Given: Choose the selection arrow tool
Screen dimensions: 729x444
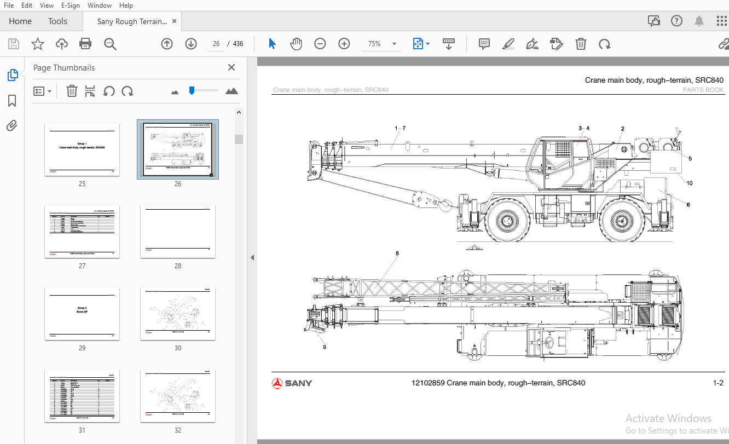Looking at the screenshot, I should [x=272, y=44].
